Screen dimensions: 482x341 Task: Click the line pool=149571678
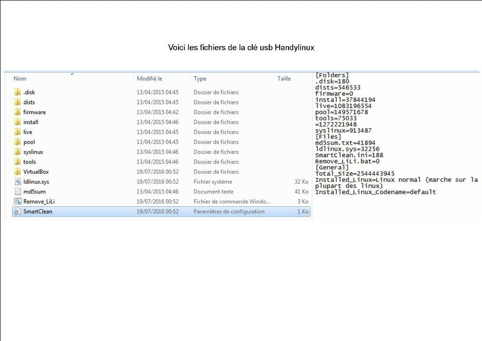(x=342, y=112)
